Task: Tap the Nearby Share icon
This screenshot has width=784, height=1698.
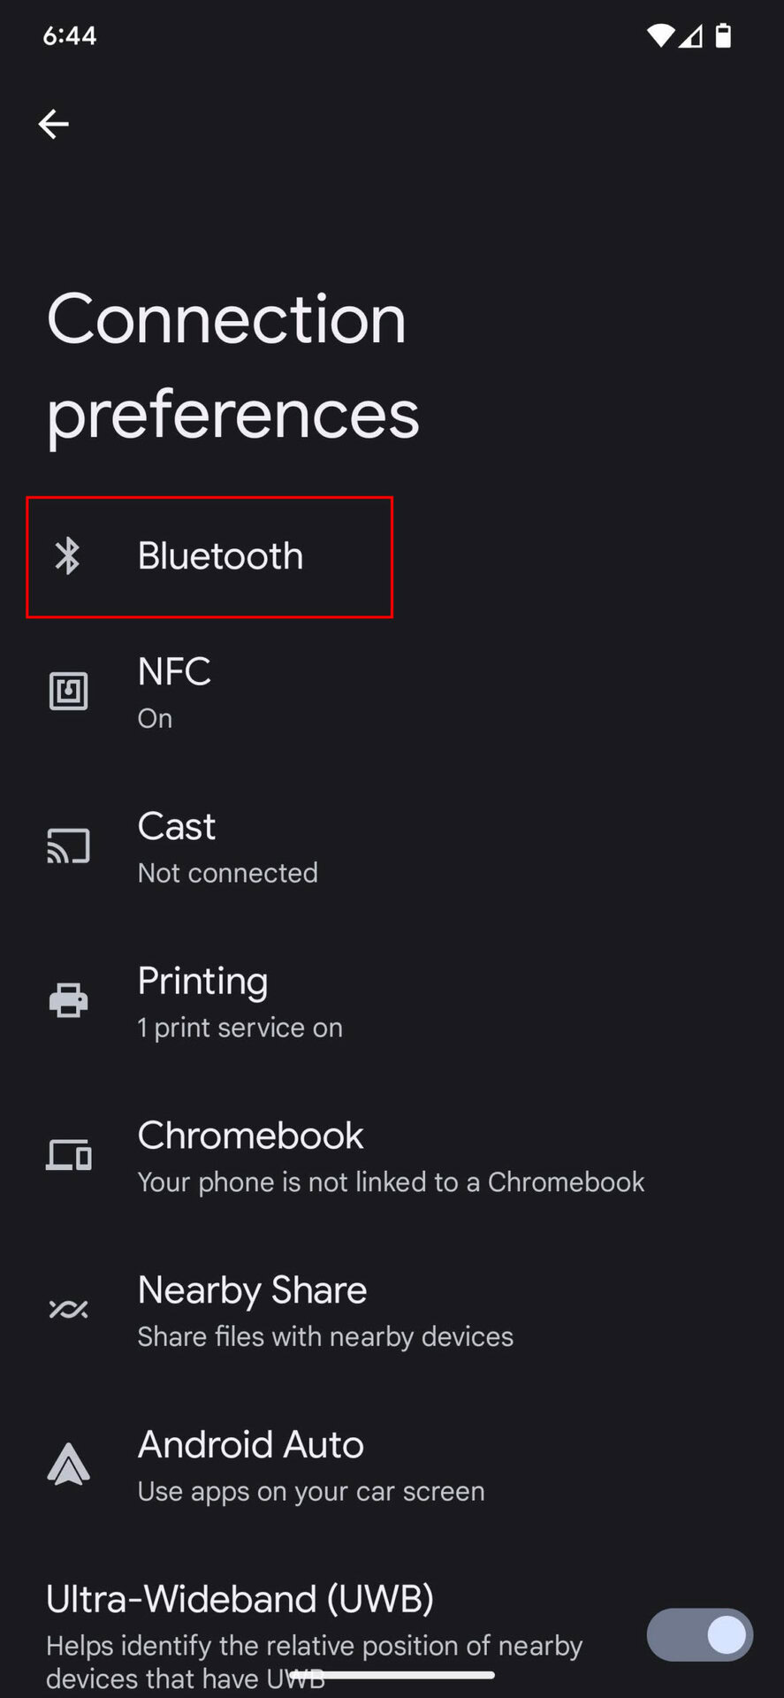Action: tap(68, 1309)
